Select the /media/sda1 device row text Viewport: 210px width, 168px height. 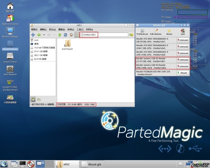click(x=152, y=40)
